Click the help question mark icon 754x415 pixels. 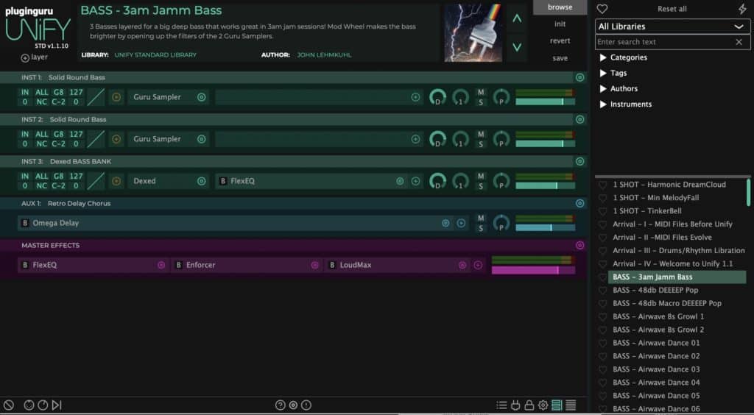pos(281,405)
